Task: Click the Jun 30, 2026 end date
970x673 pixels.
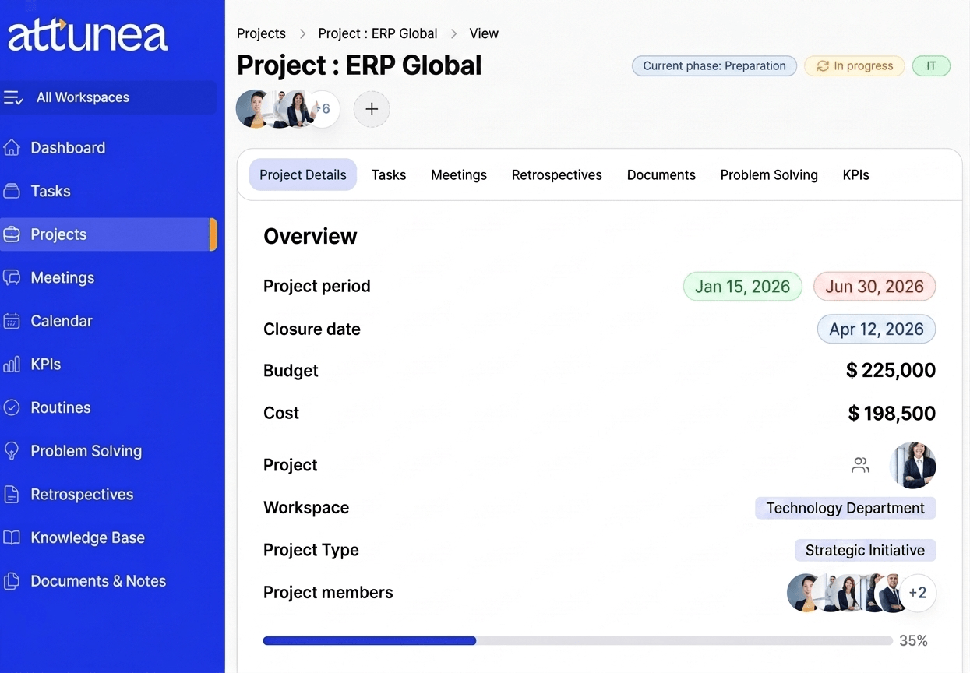Action: point(875,287)
